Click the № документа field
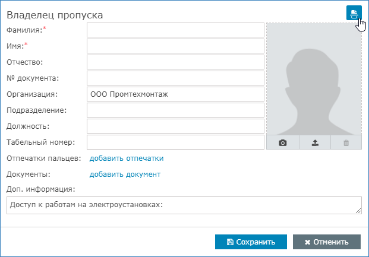 pyautogui.click(x=175, y=78)
